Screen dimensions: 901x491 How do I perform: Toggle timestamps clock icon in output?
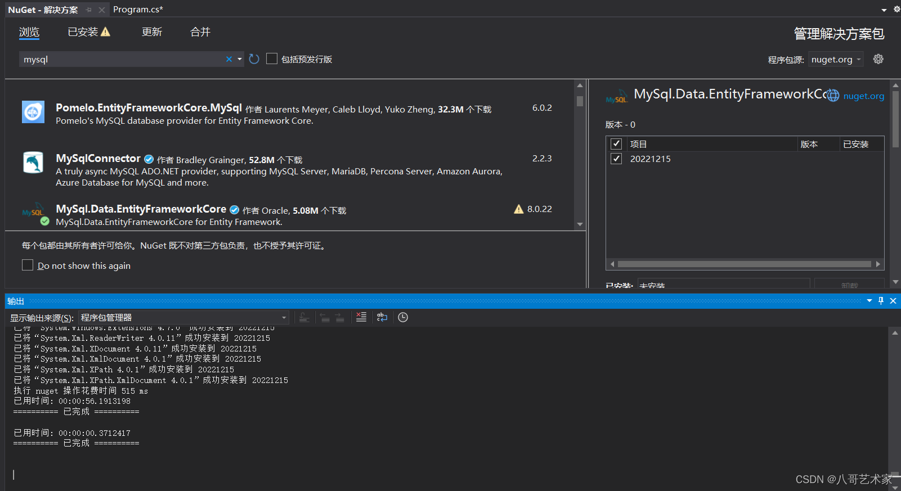point(403,317)
